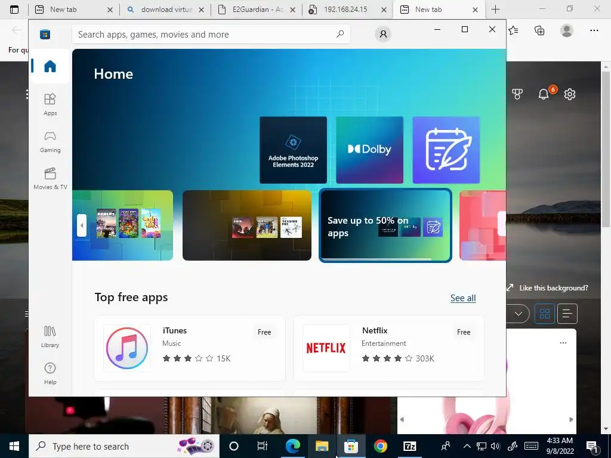Open Edge tab actions menu

[14, 10]
